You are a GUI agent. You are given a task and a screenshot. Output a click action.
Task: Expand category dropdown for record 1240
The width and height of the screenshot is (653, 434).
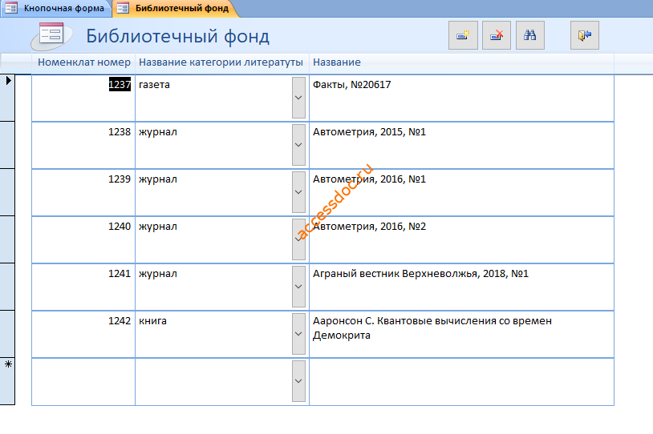click(298, 239)
